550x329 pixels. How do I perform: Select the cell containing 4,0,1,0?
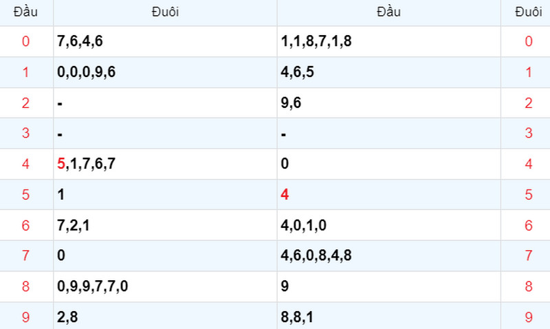[x=388, y=225]
